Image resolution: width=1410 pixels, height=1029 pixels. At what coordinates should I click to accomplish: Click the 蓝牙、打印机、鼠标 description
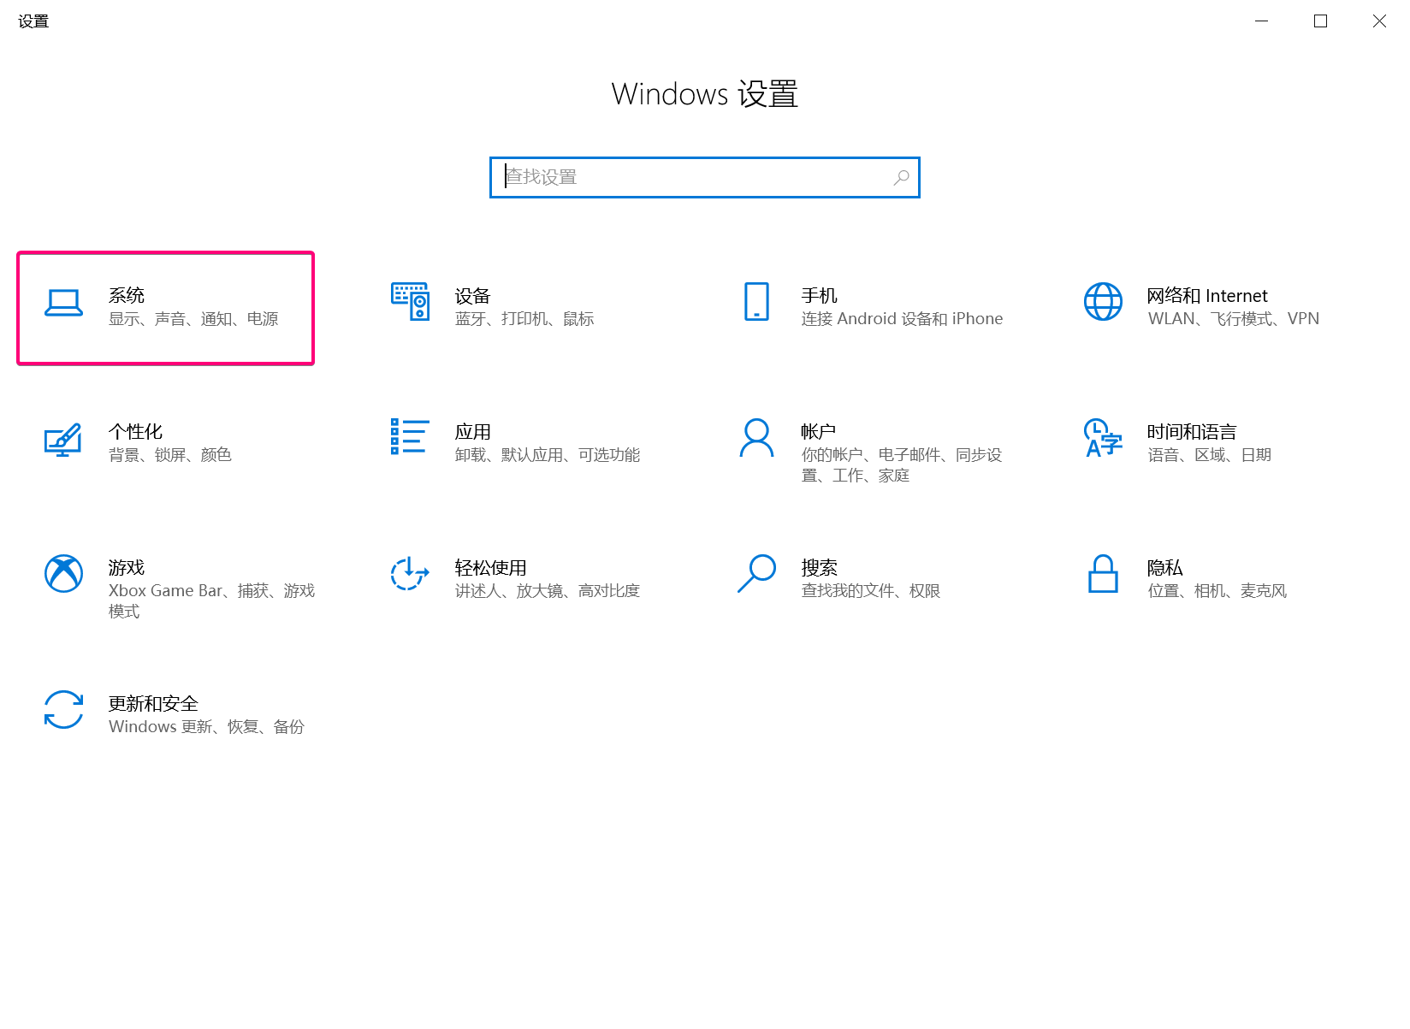click(x=524, y=318)
